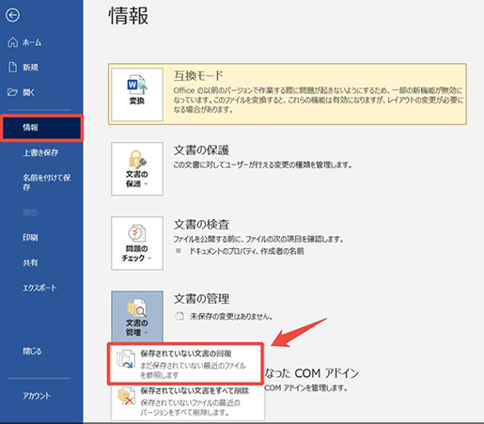Choose 上書き保存 in the sidebar
484x424 pixels.
coord(40,152)
